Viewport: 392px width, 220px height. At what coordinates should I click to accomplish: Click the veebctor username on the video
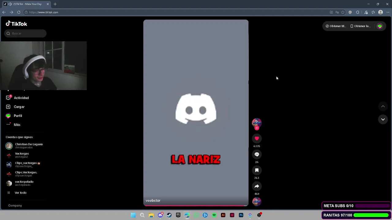[x=153, y=200]
